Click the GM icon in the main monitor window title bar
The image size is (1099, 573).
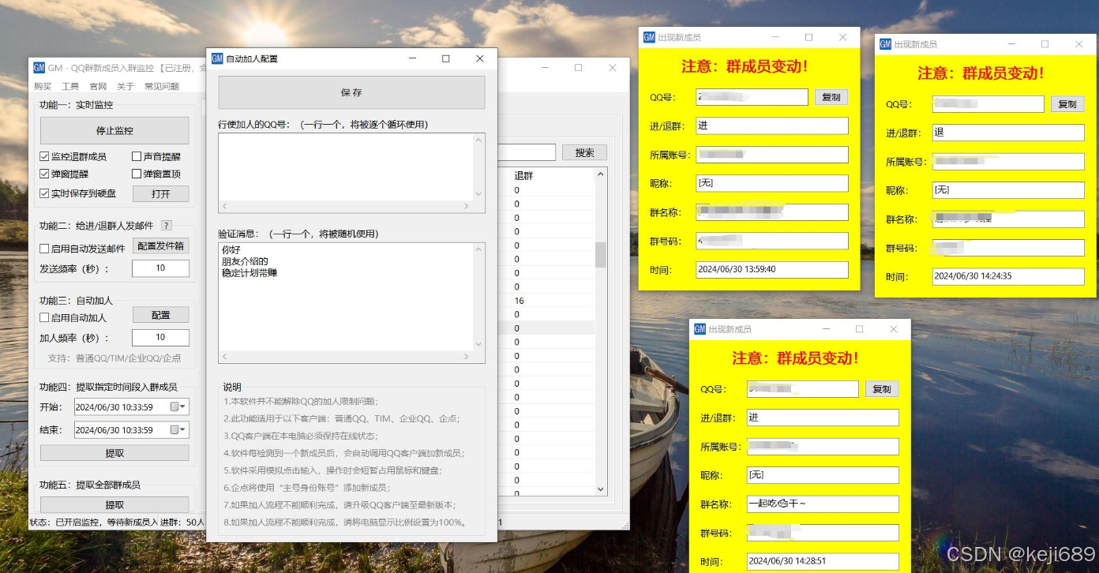point(39,67)
